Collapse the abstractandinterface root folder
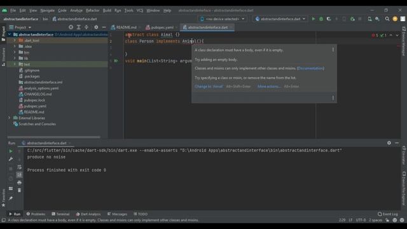This screenshot has height=229, width=407. pos(10,34)
